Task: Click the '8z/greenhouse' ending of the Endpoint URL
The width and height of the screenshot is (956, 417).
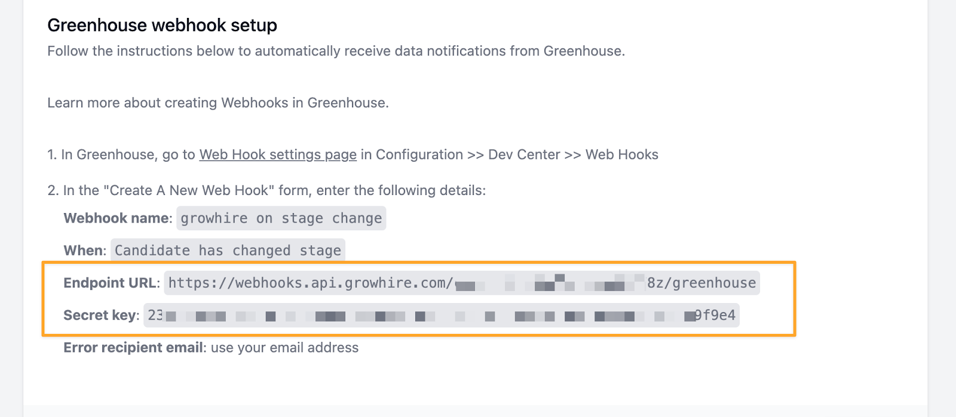Action: [x=701, y=283]
